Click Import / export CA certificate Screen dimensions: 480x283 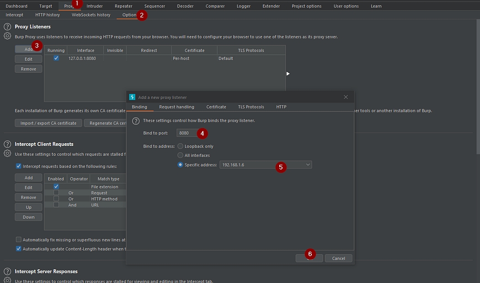pyautogui.click(x=48, y=123)
